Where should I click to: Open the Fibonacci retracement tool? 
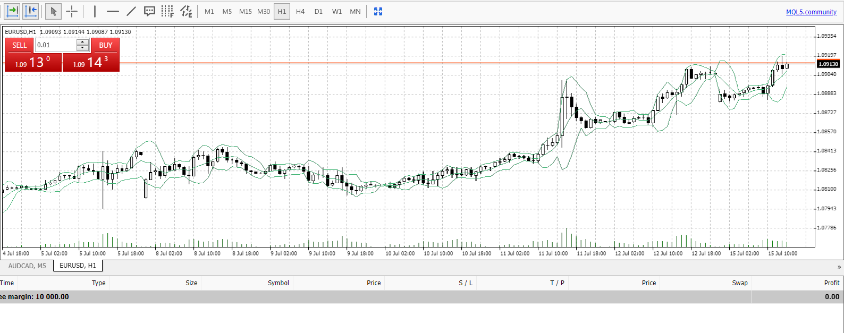coord(167,11)
